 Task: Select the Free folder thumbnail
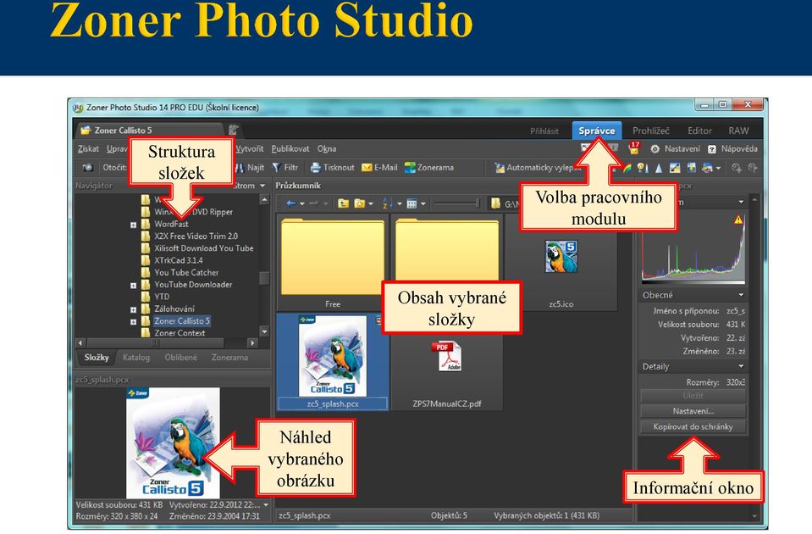click(x=333, y=263)
